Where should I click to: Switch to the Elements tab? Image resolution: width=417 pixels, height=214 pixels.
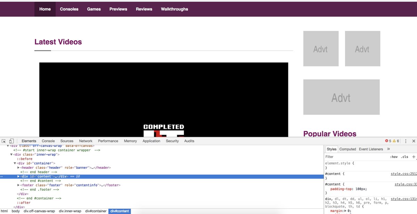(29, 141)
